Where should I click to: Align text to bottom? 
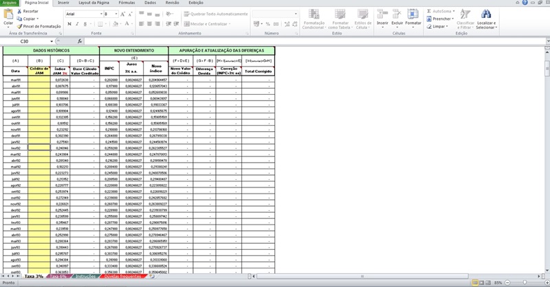(157, 14)
